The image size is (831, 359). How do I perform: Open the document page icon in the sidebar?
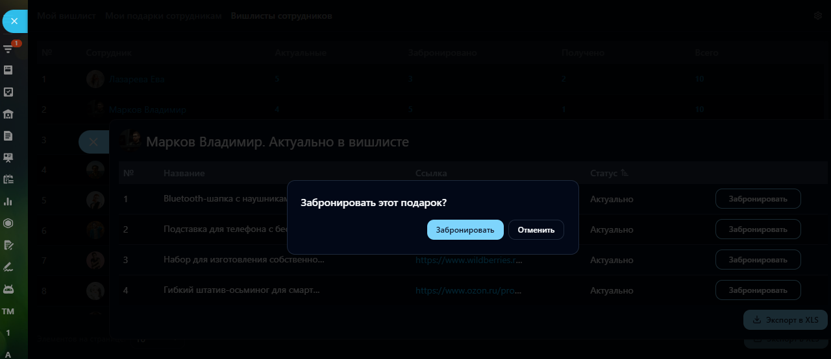8,136
